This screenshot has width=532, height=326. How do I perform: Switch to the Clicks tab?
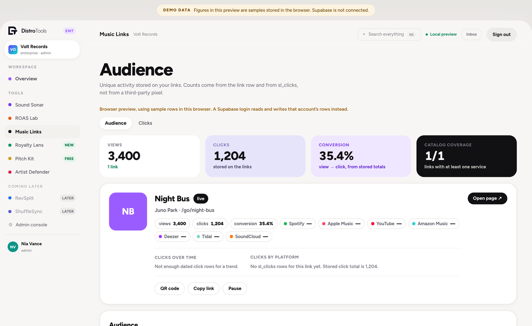(x=145, y=123)
